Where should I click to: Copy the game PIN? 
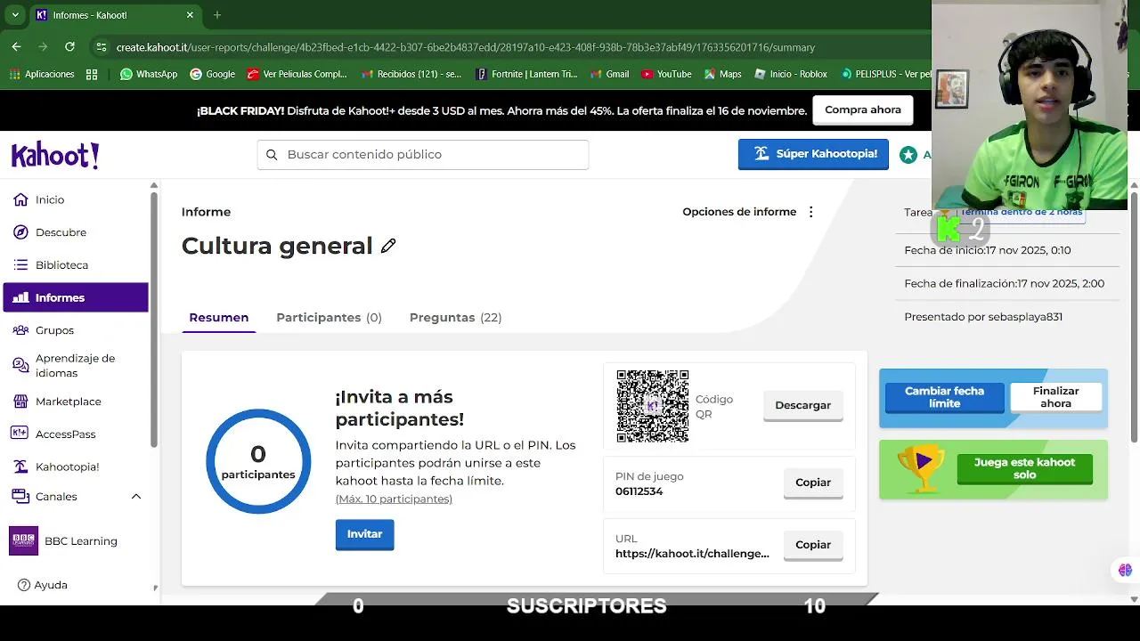point(813,483)
